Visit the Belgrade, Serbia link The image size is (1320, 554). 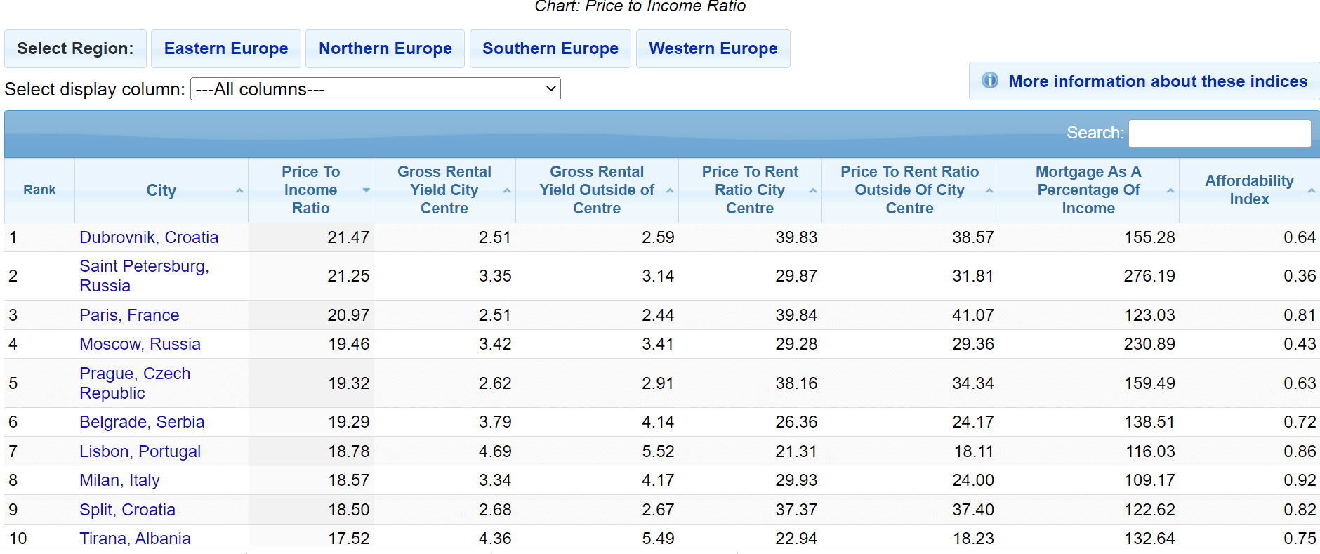pyautogui.click(x=142, y=422)
